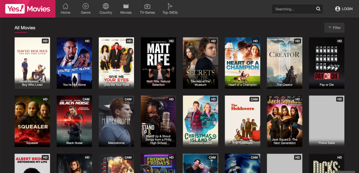This screenshot has height=173, width=359.
Task: Click The Creator movie title link
Action: 285,85
